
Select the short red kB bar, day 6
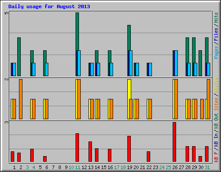point(45,159)
